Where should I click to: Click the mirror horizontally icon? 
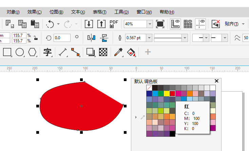pyautogui.click(x=91, y=38)
